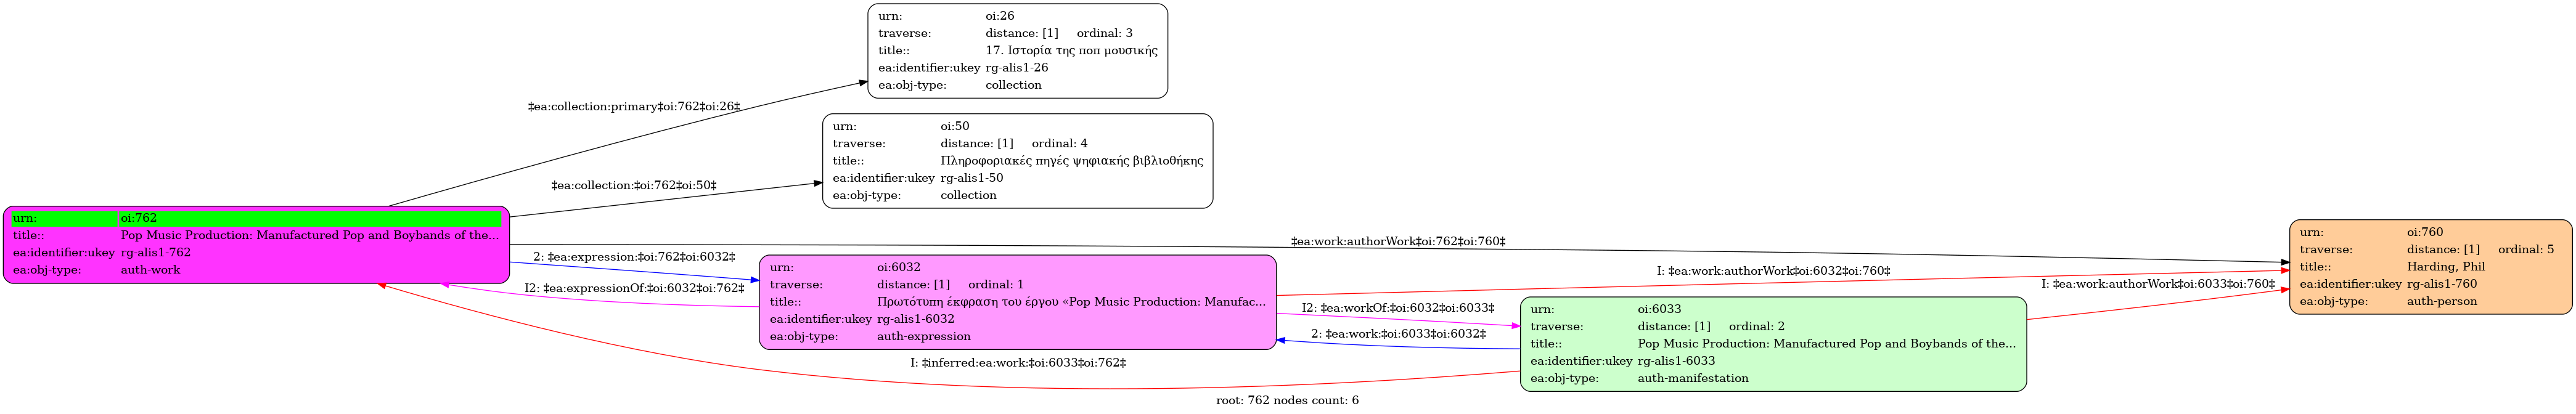Click edge label '2: ‡ea:work:‡oi:6033‡oi:6032‡'

[1398, 334]
